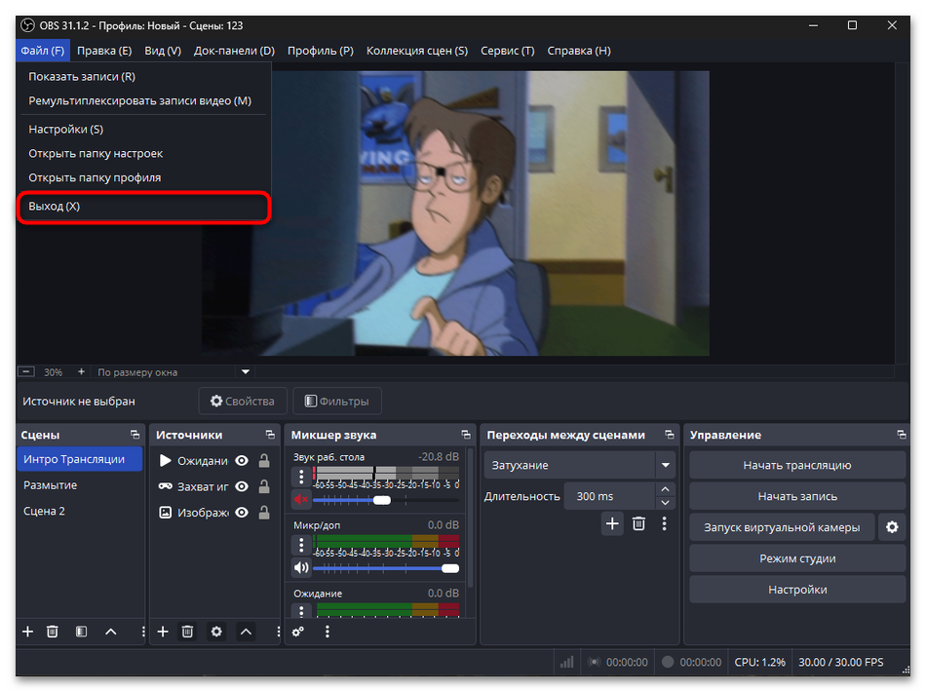
Task: Open advanced audio properties gears in Микшер звука
Action: point(298,632)
